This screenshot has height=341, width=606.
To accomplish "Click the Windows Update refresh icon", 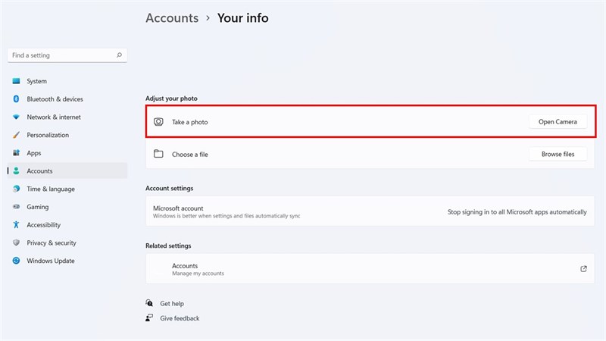I will click(x=16, y=261).
